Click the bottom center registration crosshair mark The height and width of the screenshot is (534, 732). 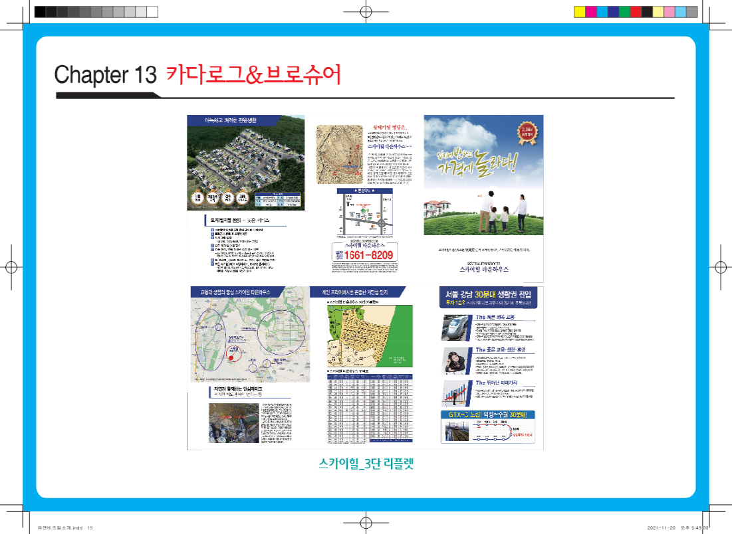(x=365, y=523)
